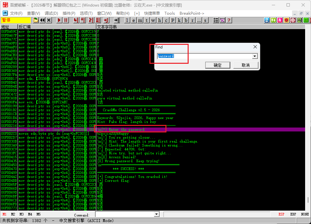
Task: Click the green layout panel icon
Action: click(x=306, y=20)
